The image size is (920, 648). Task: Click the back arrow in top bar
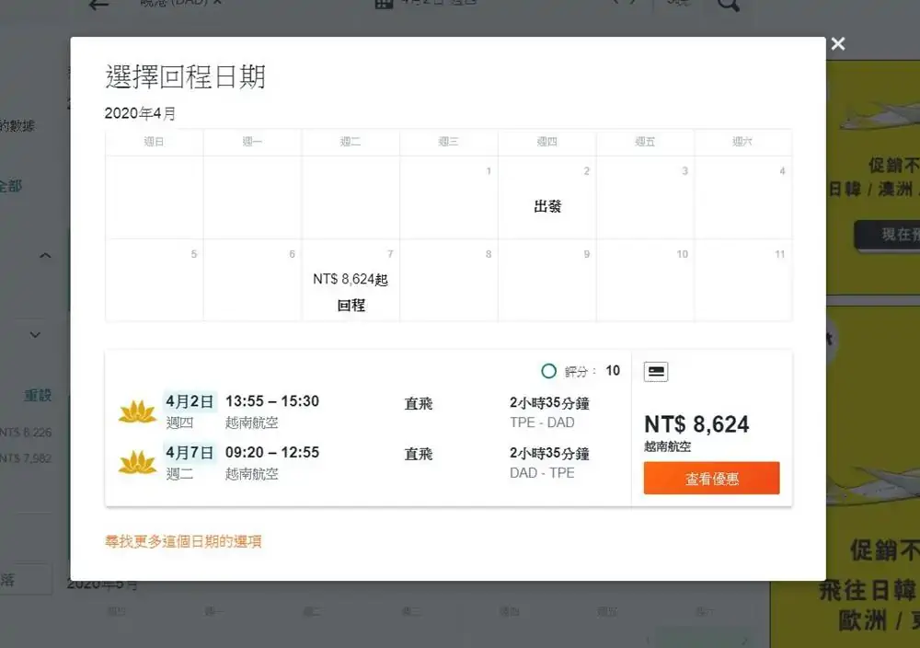pos(98,5)
